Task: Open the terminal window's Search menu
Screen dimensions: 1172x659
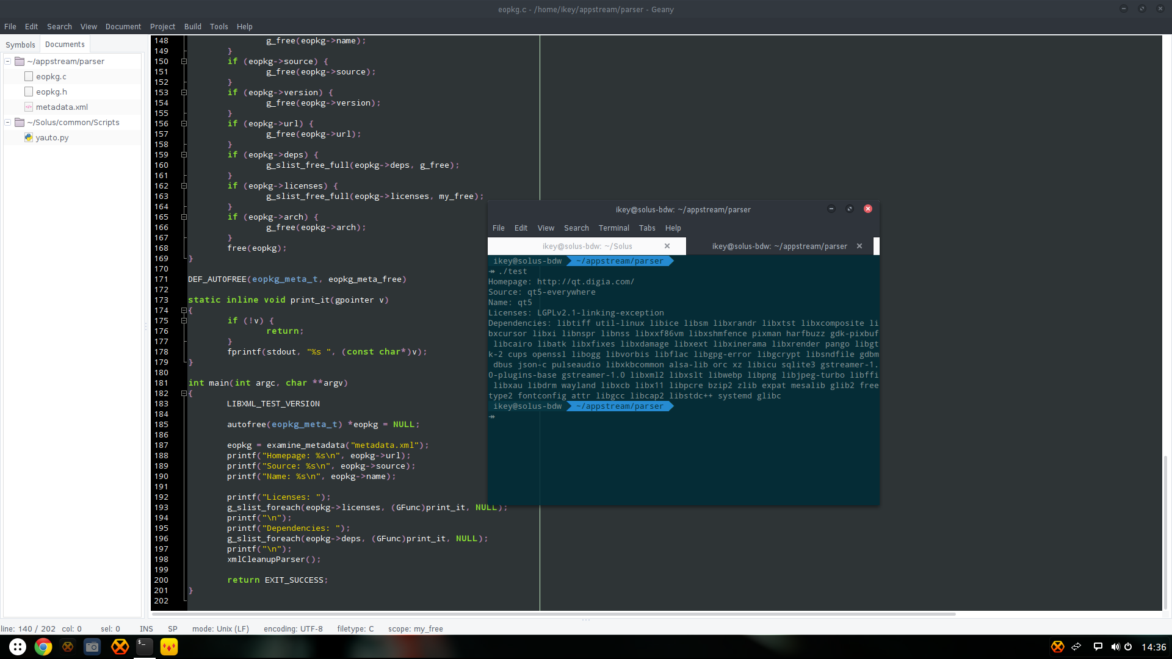Action: [576, 228]
